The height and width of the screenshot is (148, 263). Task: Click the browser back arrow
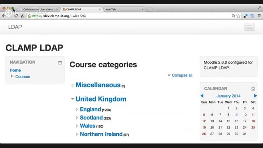(x=4, y=16)
